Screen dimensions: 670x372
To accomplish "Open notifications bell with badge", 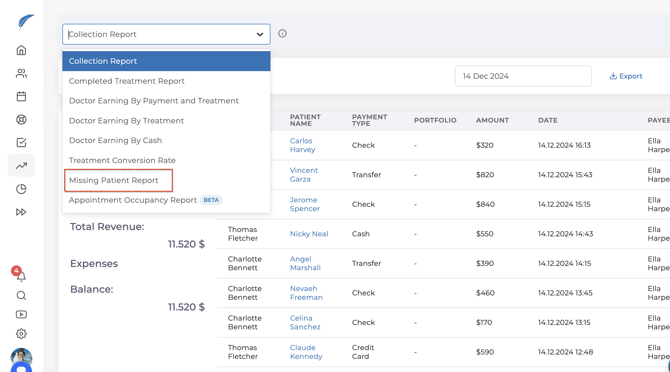I will (x=21, y=276).
